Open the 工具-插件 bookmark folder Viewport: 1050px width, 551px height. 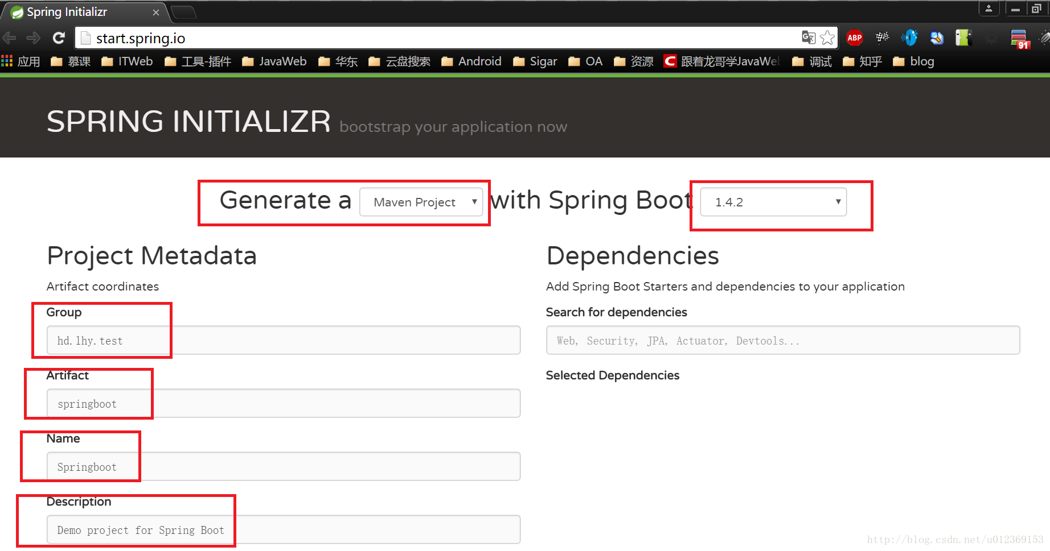point(198,61)
